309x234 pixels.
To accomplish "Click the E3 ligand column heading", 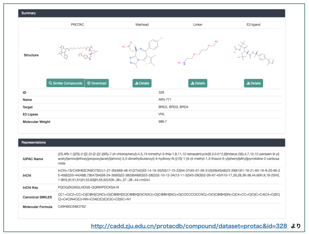I will pos(254,25).
